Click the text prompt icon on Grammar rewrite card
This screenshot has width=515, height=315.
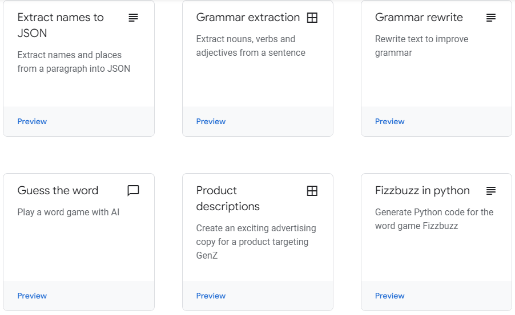491,18
